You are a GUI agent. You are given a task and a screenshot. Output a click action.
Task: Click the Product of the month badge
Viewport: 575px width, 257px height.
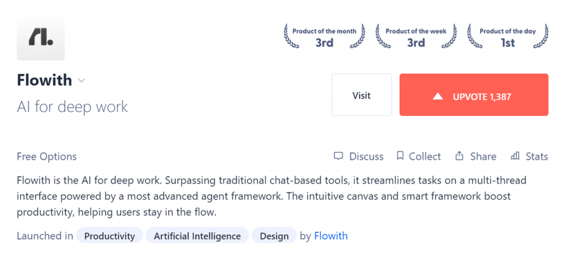pyautogui.click(x=325, y=36)
